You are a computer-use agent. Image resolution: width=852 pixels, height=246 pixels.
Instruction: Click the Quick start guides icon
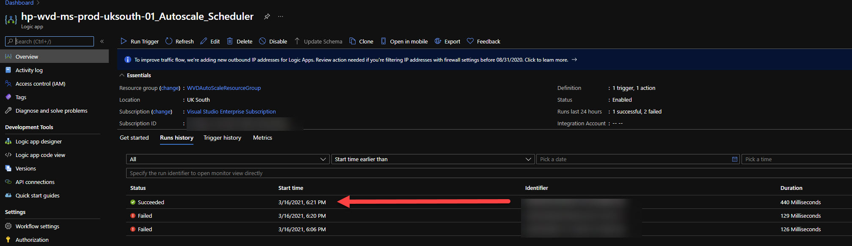(x=8, y=195)
